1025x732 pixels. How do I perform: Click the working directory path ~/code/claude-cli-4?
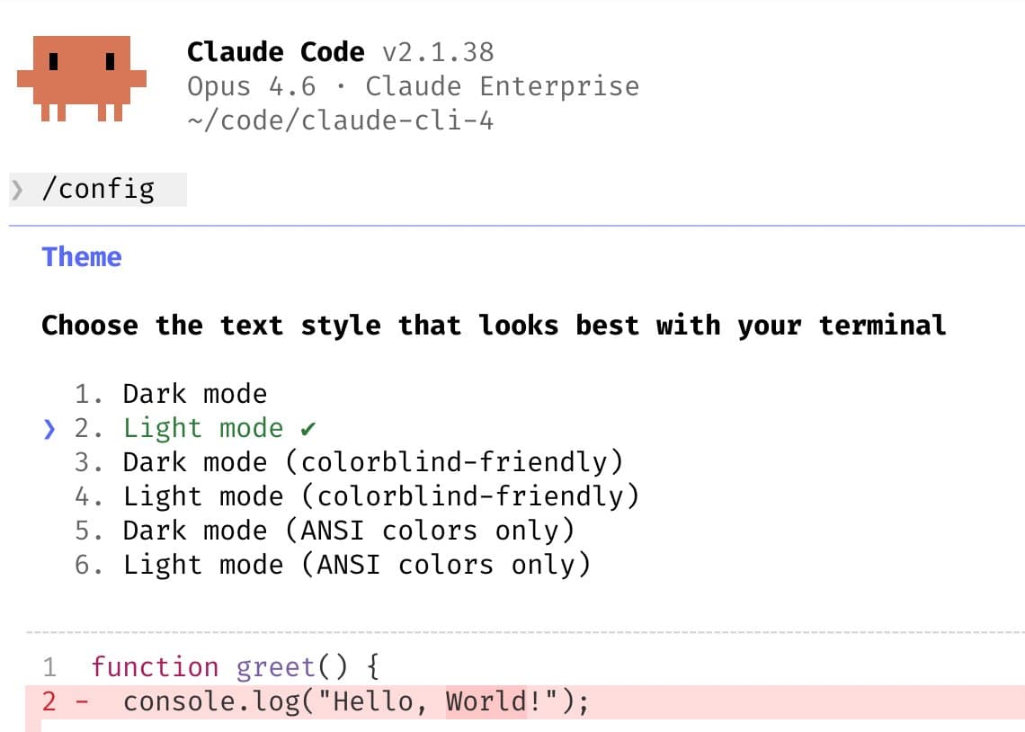340,121
